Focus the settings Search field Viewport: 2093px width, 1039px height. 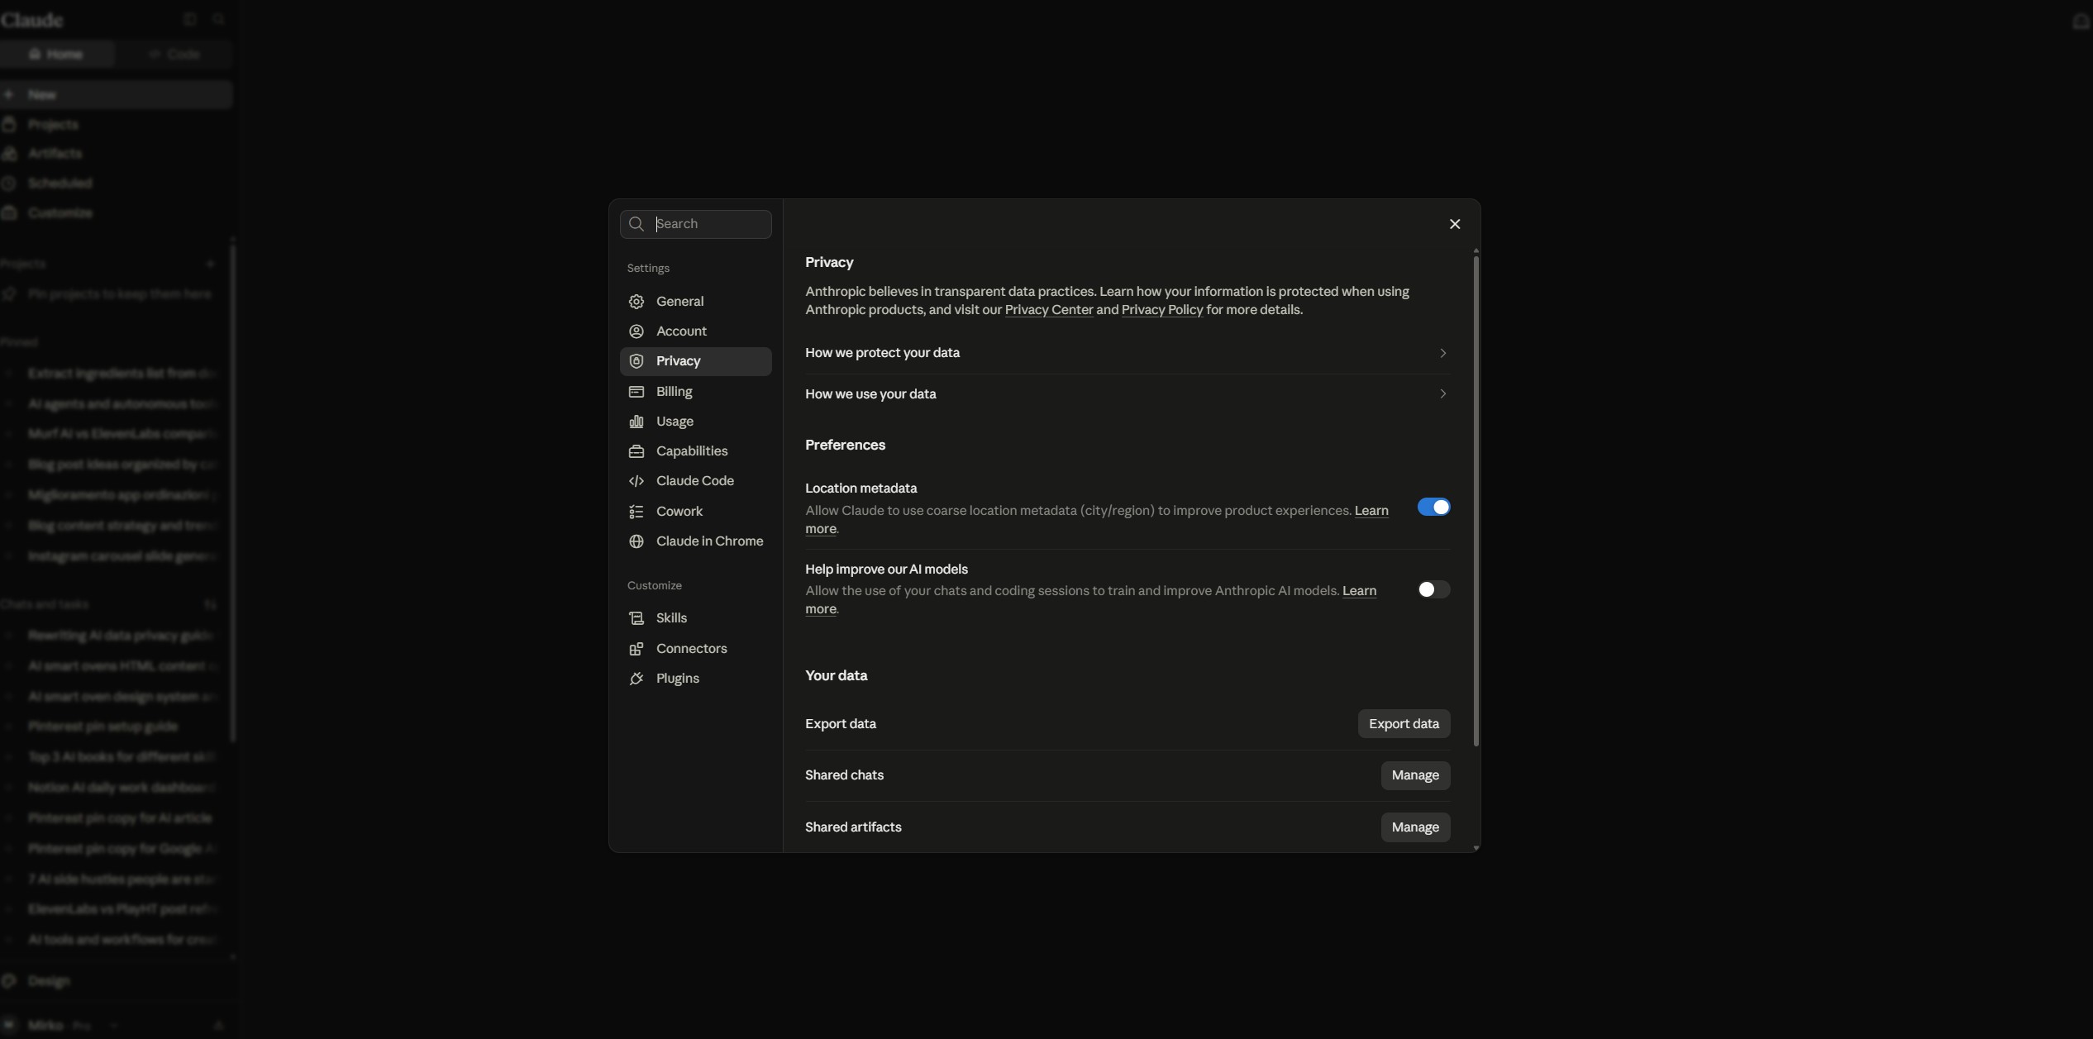tap(696, 224)
